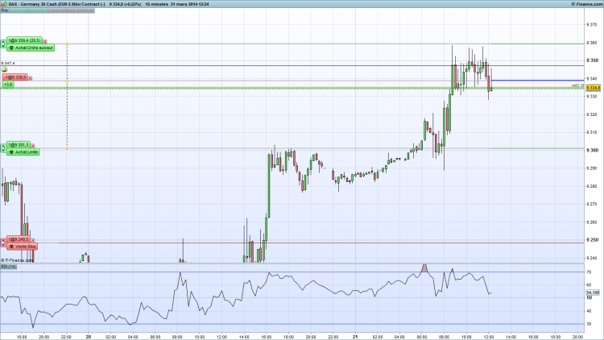
Task: Click the candlestick icon beside DAX title
Action: coord(4,4)
